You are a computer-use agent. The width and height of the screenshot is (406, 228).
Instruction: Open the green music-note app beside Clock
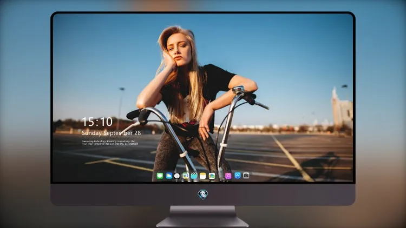pos(185,176)
